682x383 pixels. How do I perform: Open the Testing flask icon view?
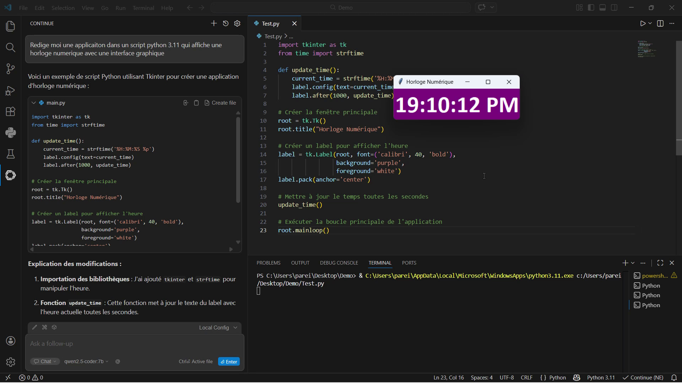pos(11,154)
